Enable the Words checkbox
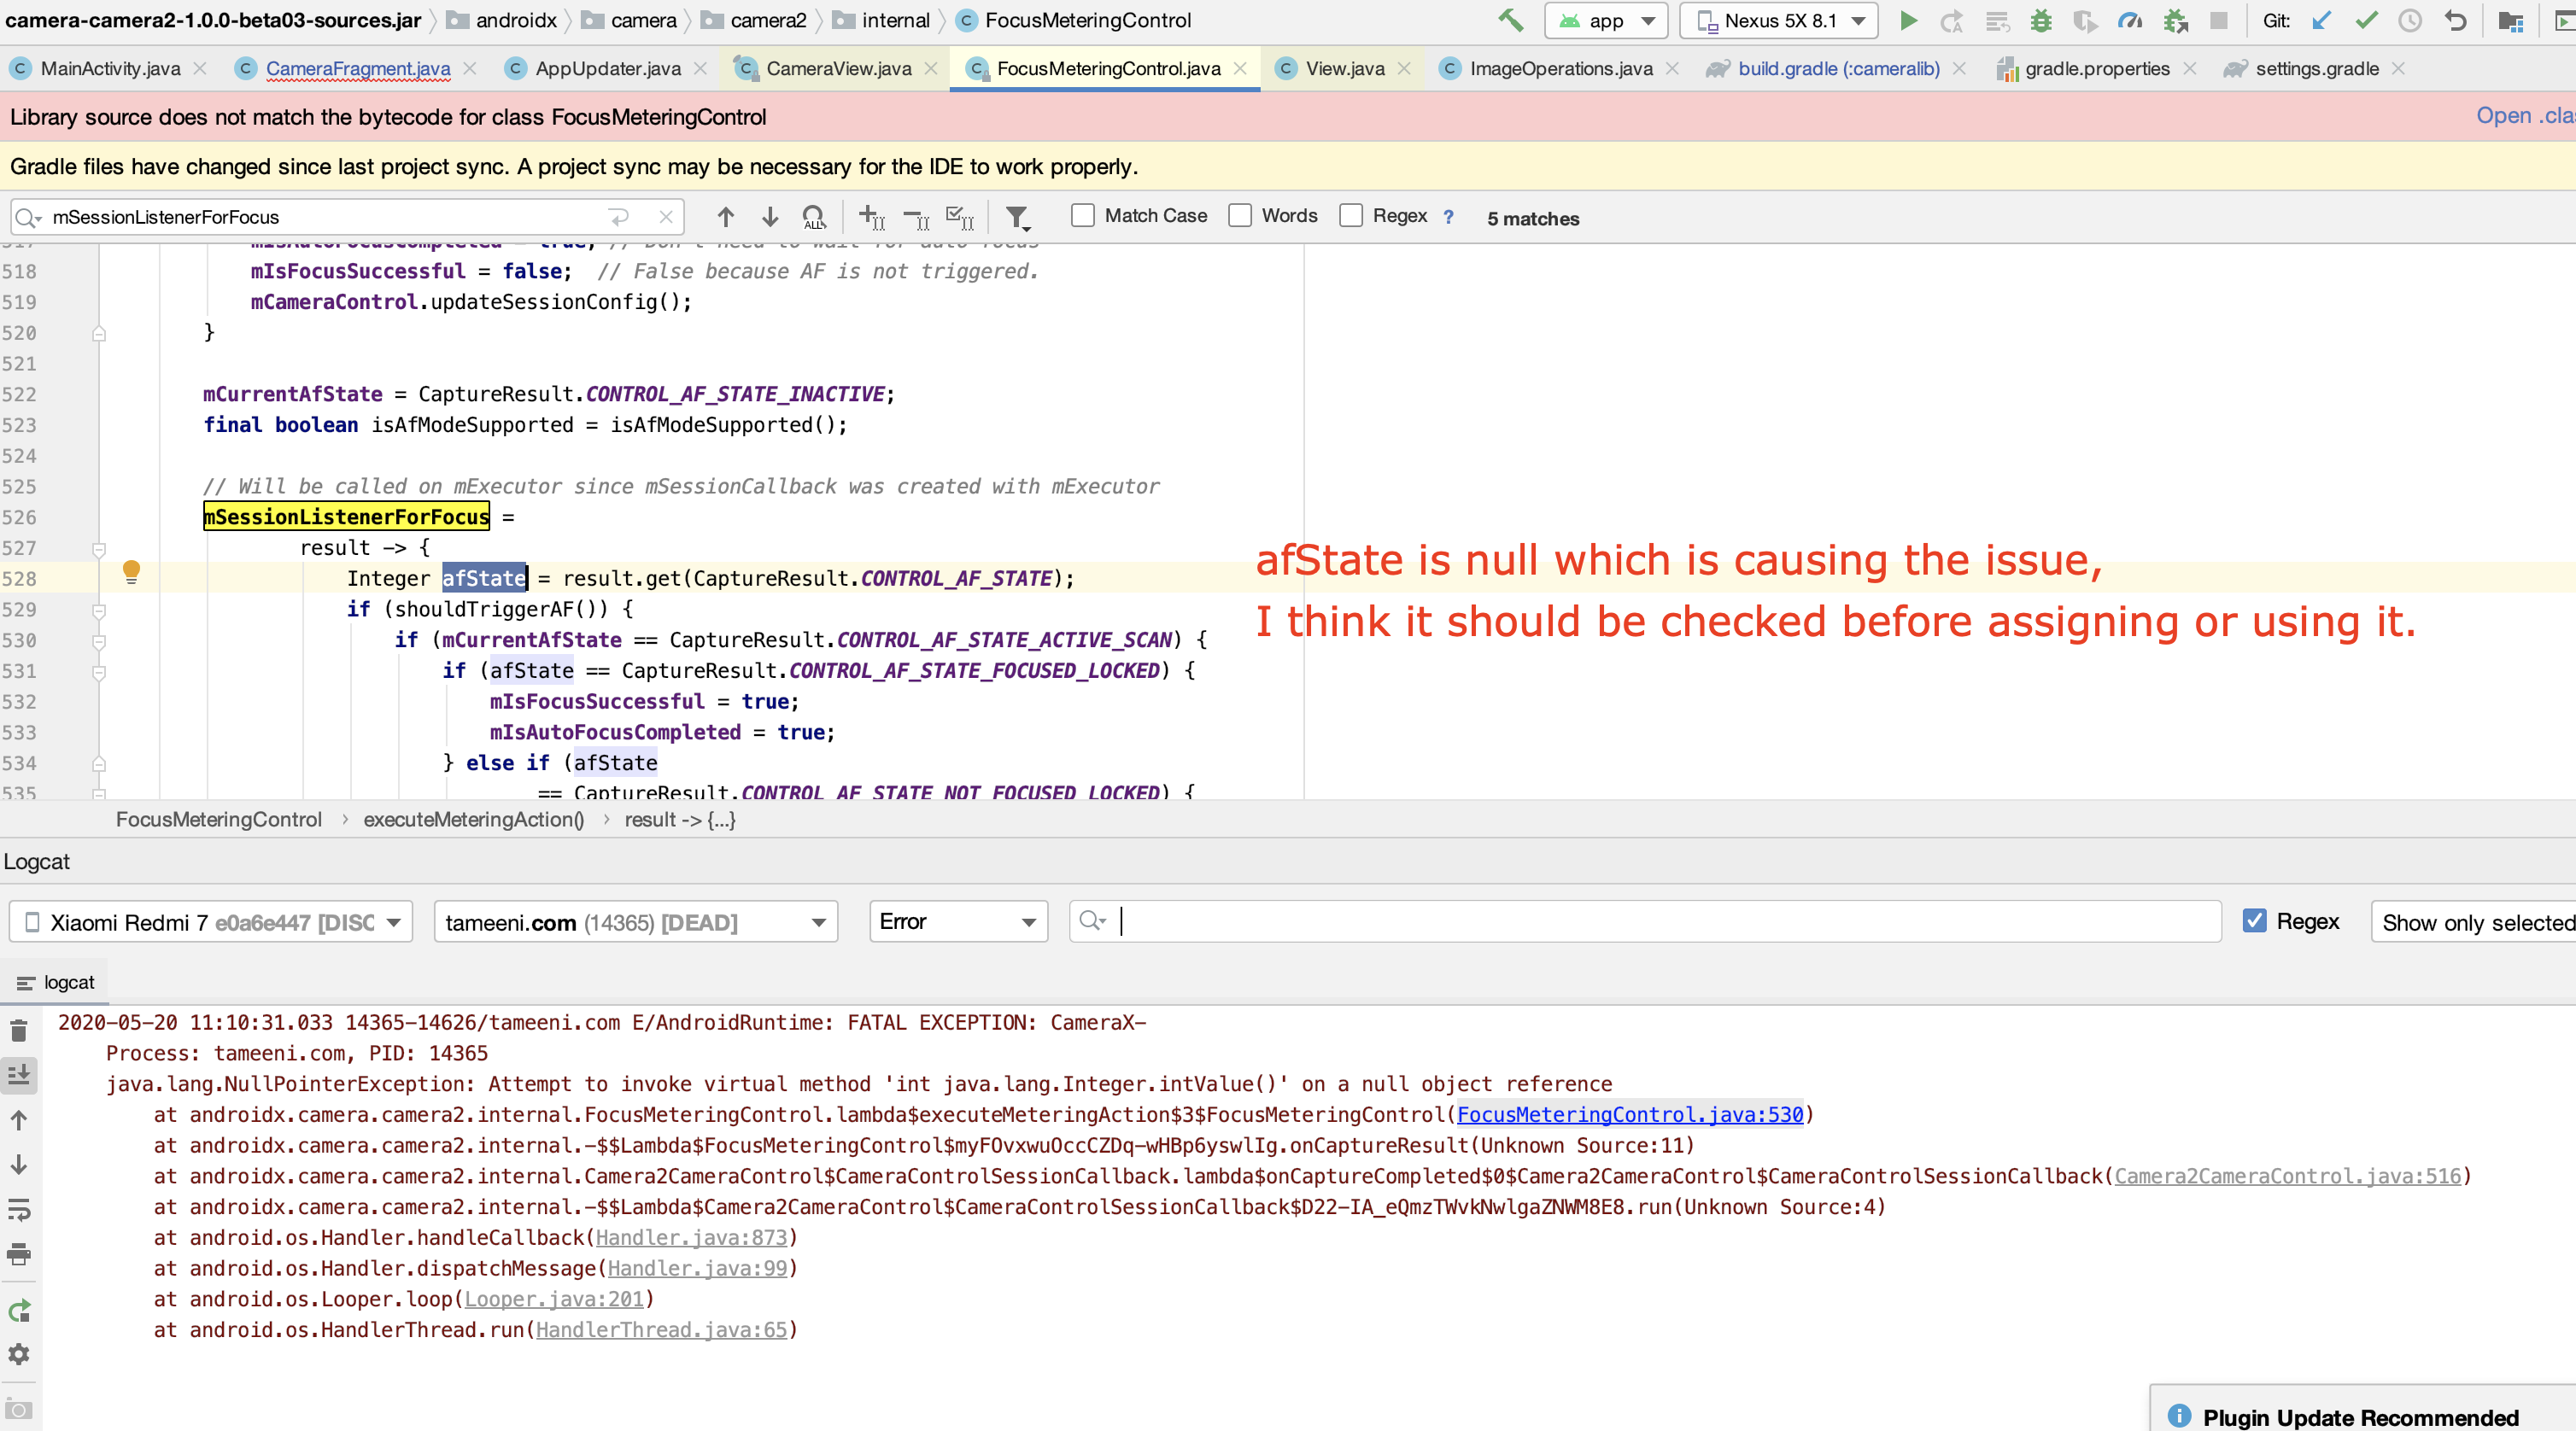2576x1431 pixels. pyautogui.click(x=1240, y=216)
